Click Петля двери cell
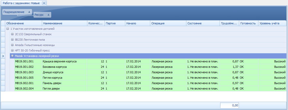 click(64, 89)
